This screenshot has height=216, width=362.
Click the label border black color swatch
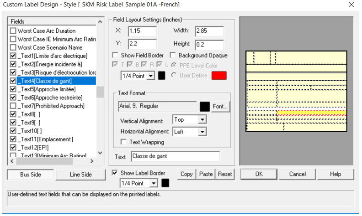click(165, 183)
